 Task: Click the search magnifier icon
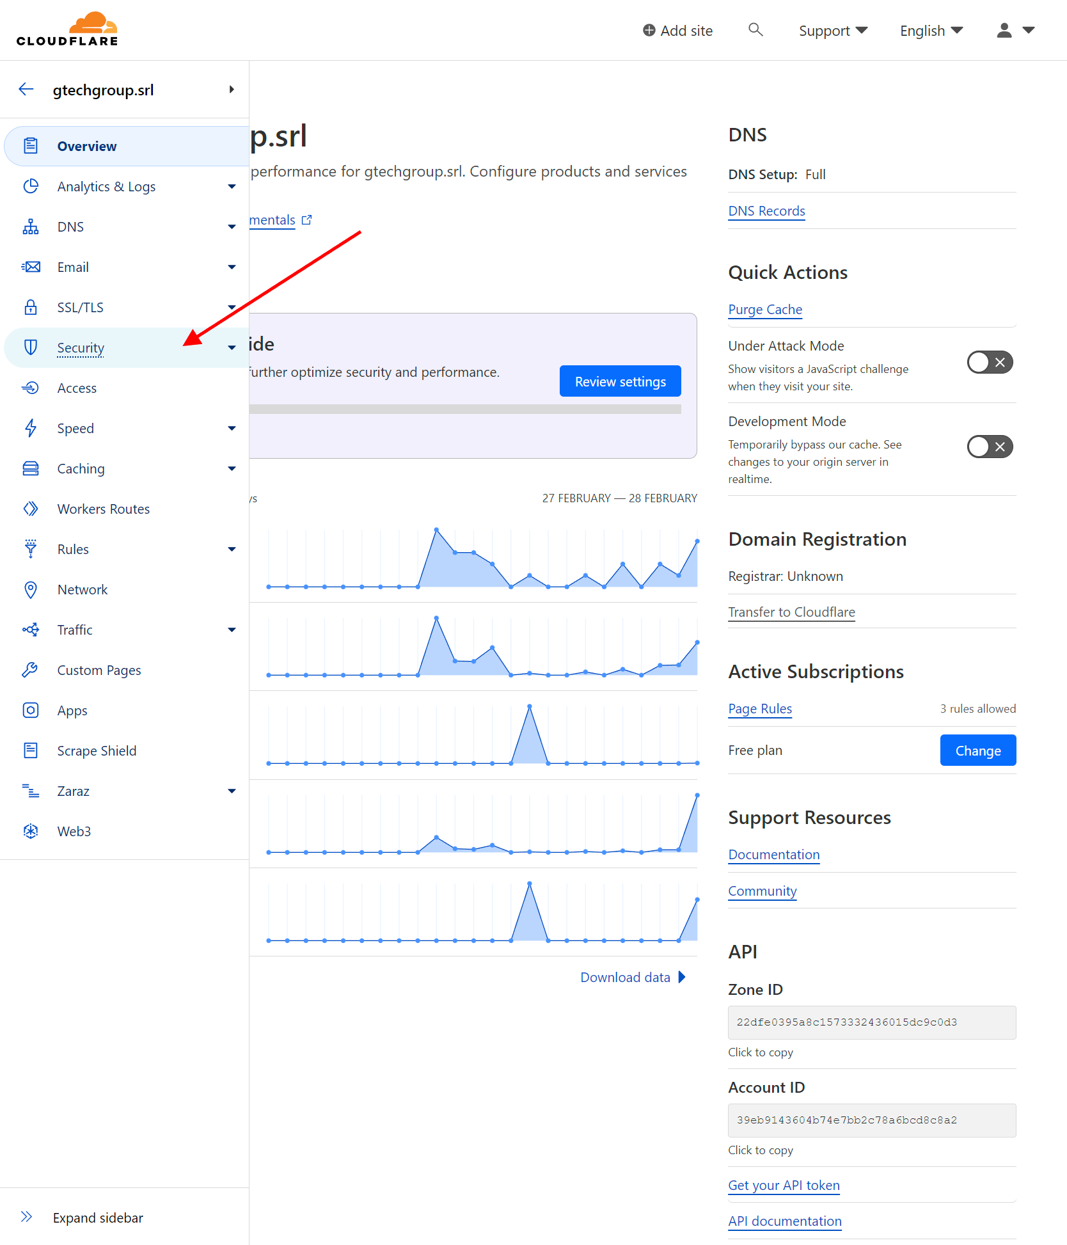(755, 30)
